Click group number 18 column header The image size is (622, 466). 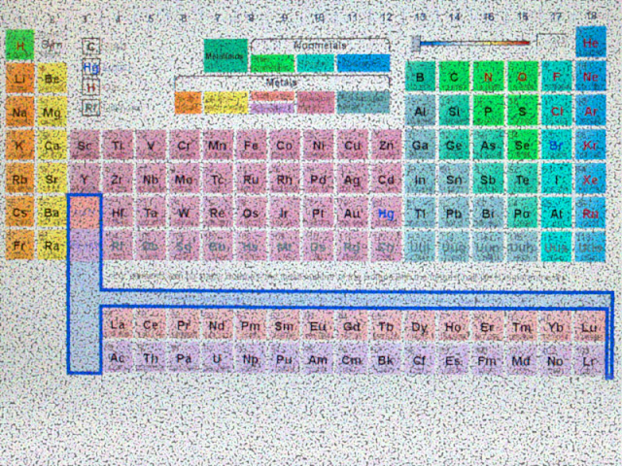pos(591,16)
